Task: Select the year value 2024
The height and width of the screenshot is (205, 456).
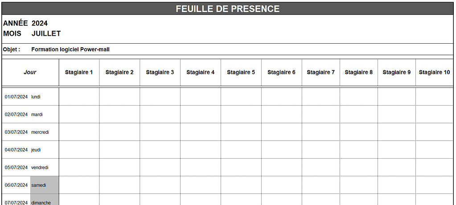Action: coord(40,23)
